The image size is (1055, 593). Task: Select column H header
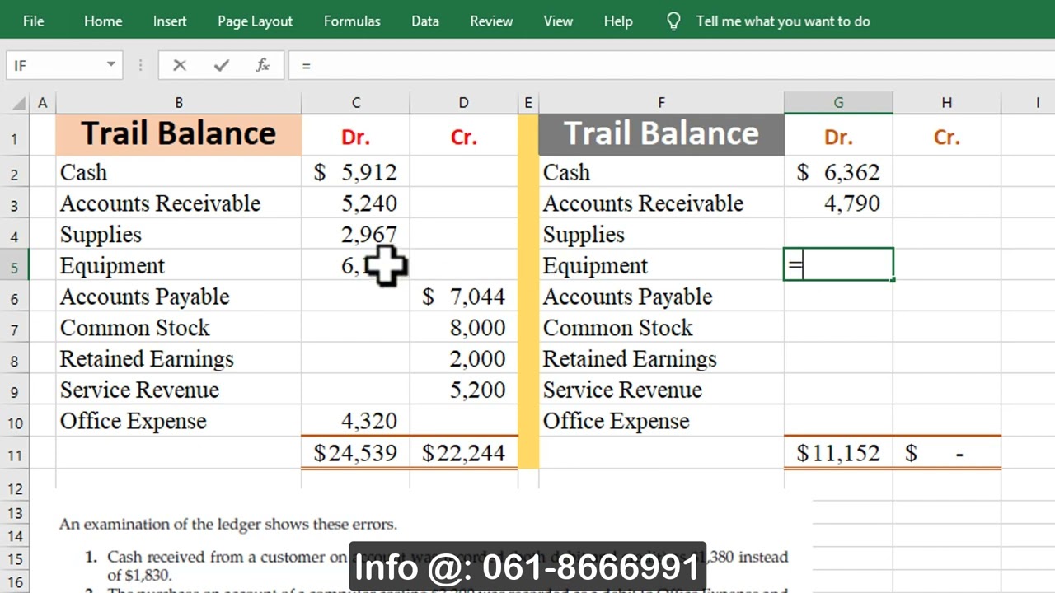click(x=946, y=103)
